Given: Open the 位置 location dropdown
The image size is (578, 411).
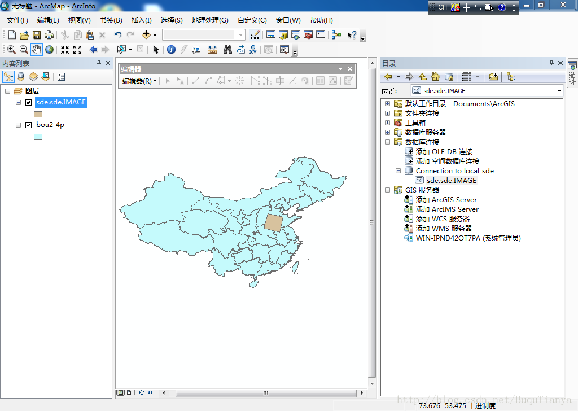Looking at the screenshot, I should click(x=559, y=91).
